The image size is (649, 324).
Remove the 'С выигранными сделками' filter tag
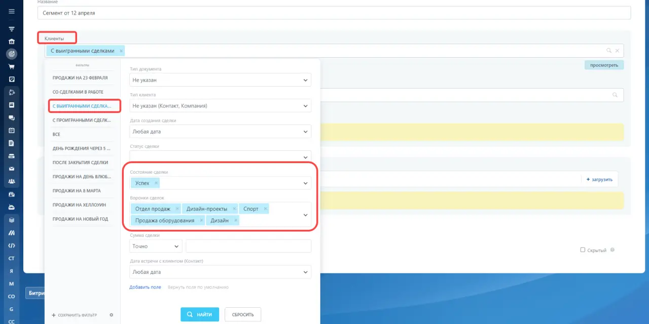click(121, 51)
